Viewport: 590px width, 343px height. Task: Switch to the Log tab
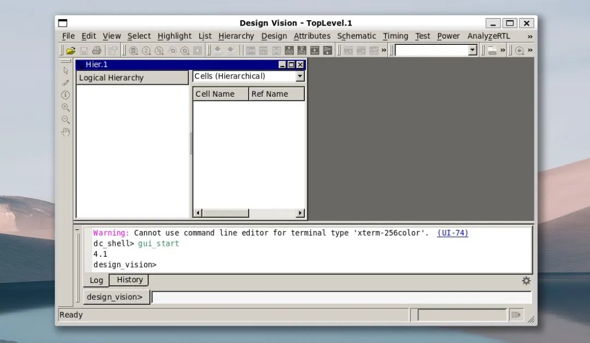coord(96,280)
